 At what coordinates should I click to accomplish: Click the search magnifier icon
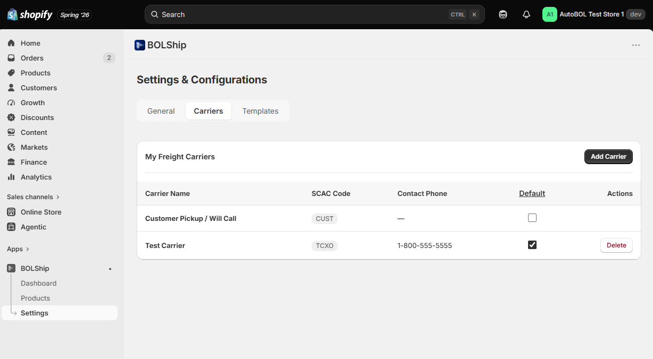[x=155, y=14]
